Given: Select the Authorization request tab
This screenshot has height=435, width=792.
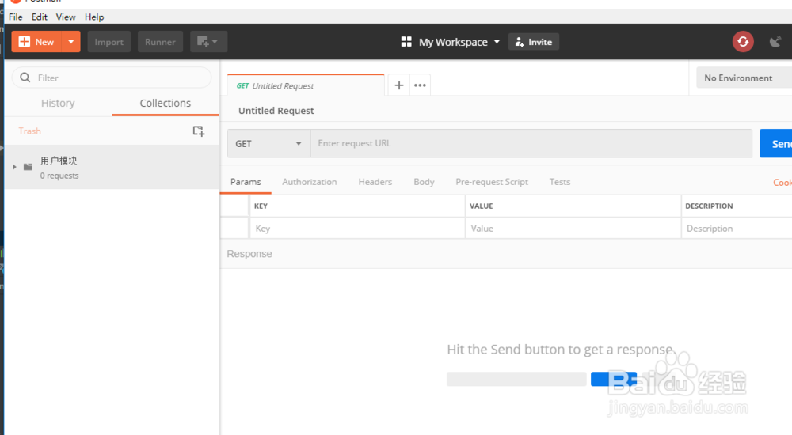Looking at the screenshot, I should point(310,182).
